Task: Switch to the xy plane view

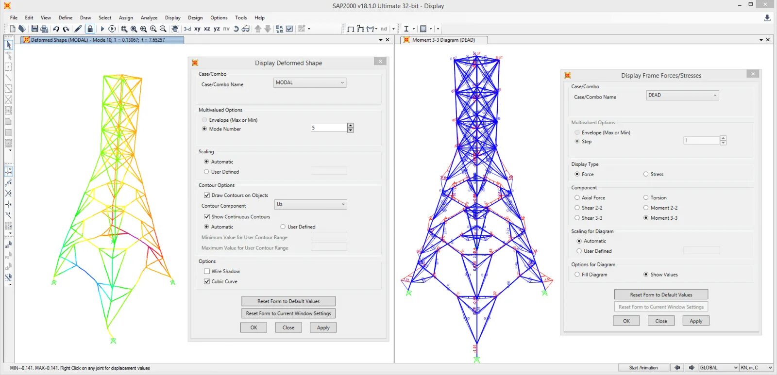Action: [x=197, y=29]
